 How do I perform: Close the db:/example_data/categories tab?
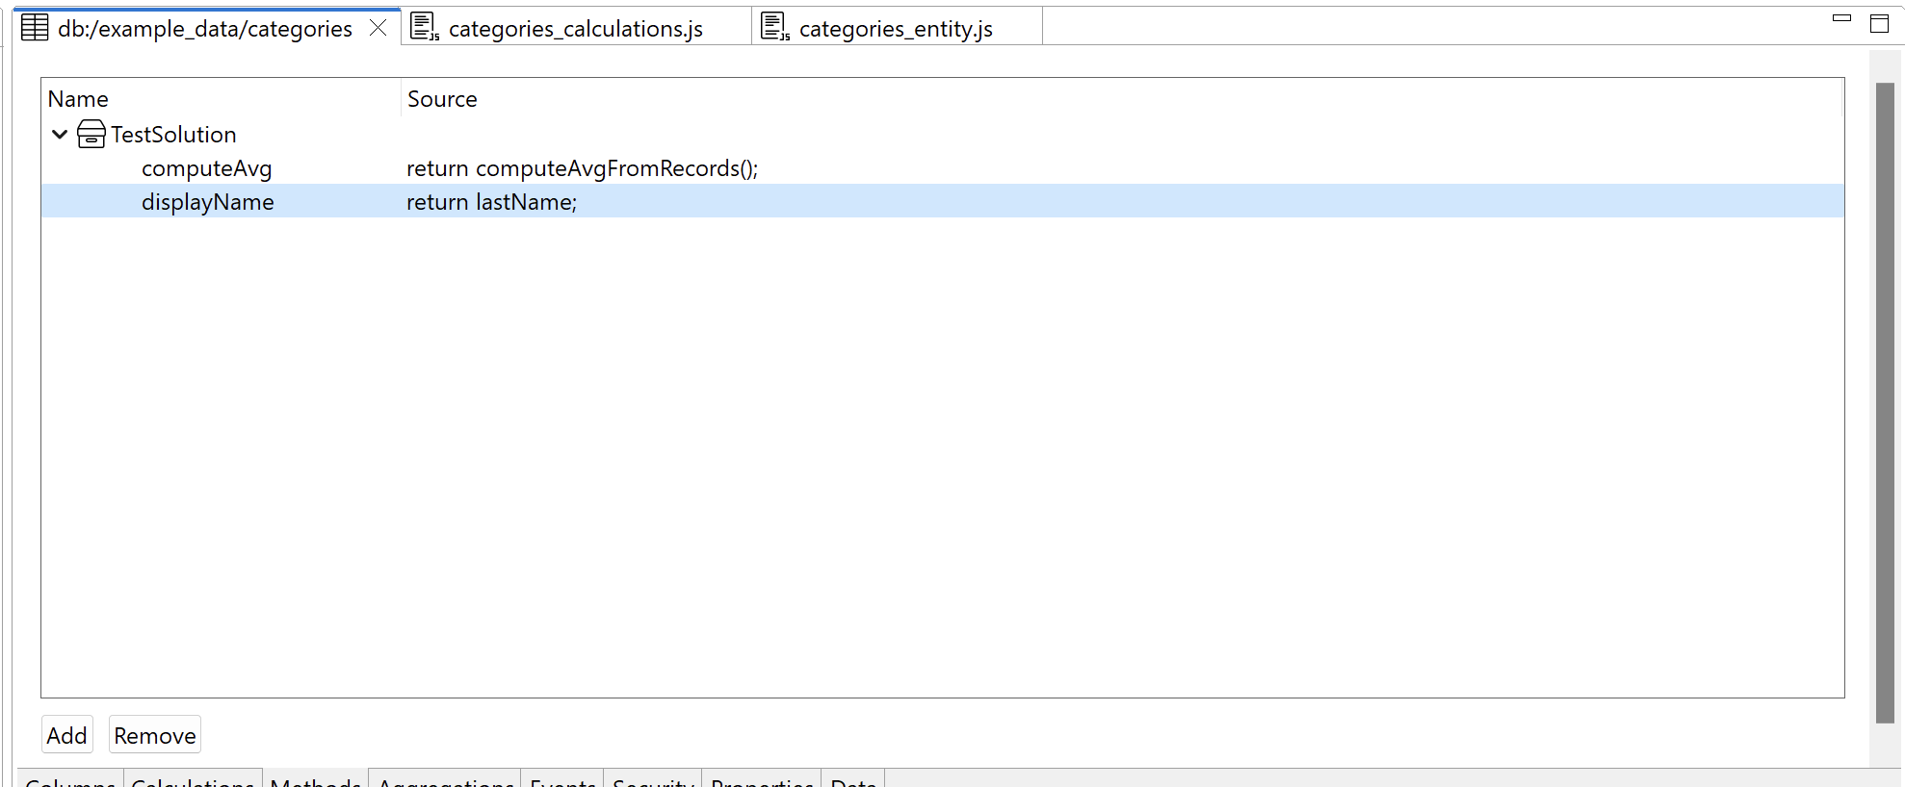click(x=378, y=28)
